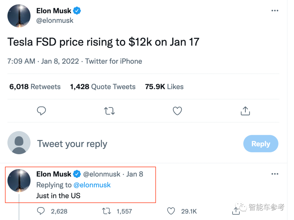Open more options menu on reply tweet
294x220 pixels.
click(275, 174)
